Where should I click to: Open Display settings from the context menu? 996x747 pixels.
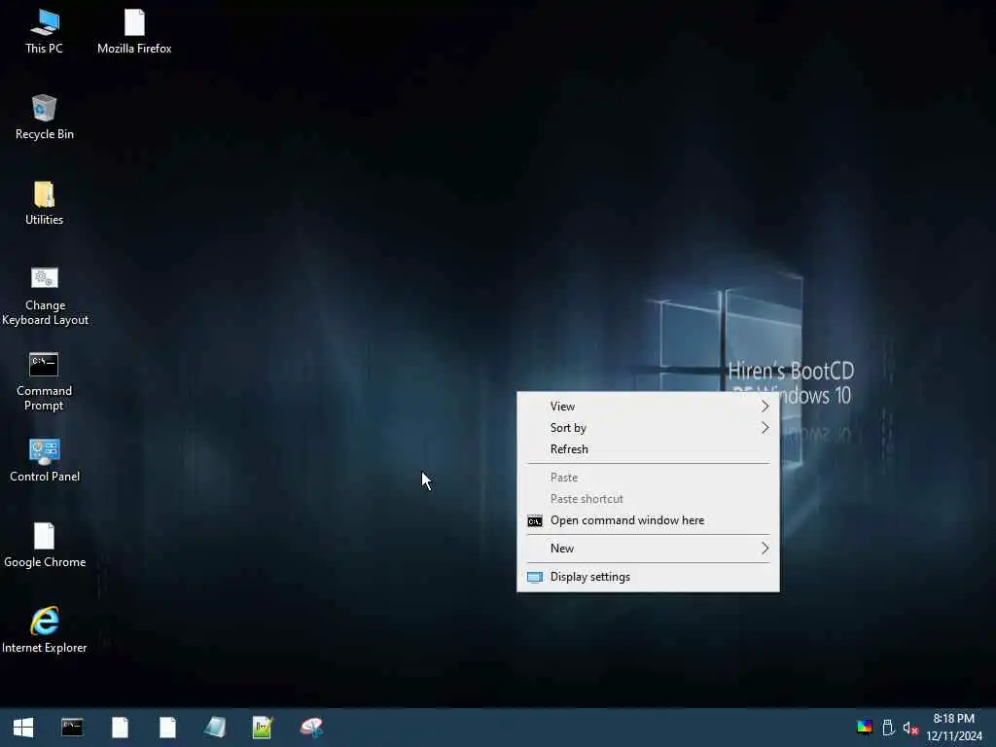[648, 577]
